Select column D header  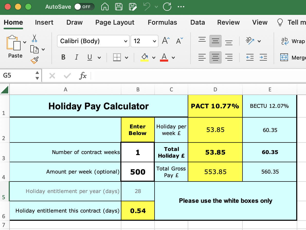click(x=215, y=90)
